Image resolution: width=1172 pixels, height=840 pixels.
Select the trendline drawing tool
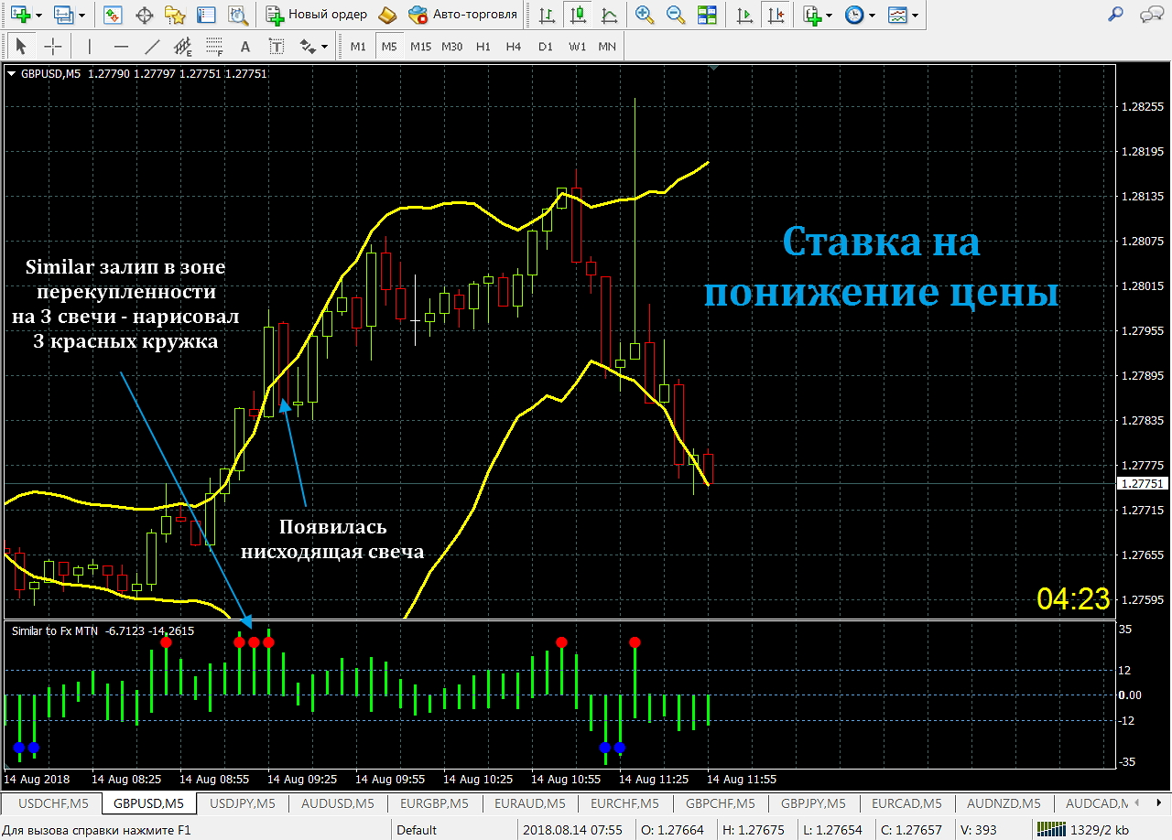[152, 46]
